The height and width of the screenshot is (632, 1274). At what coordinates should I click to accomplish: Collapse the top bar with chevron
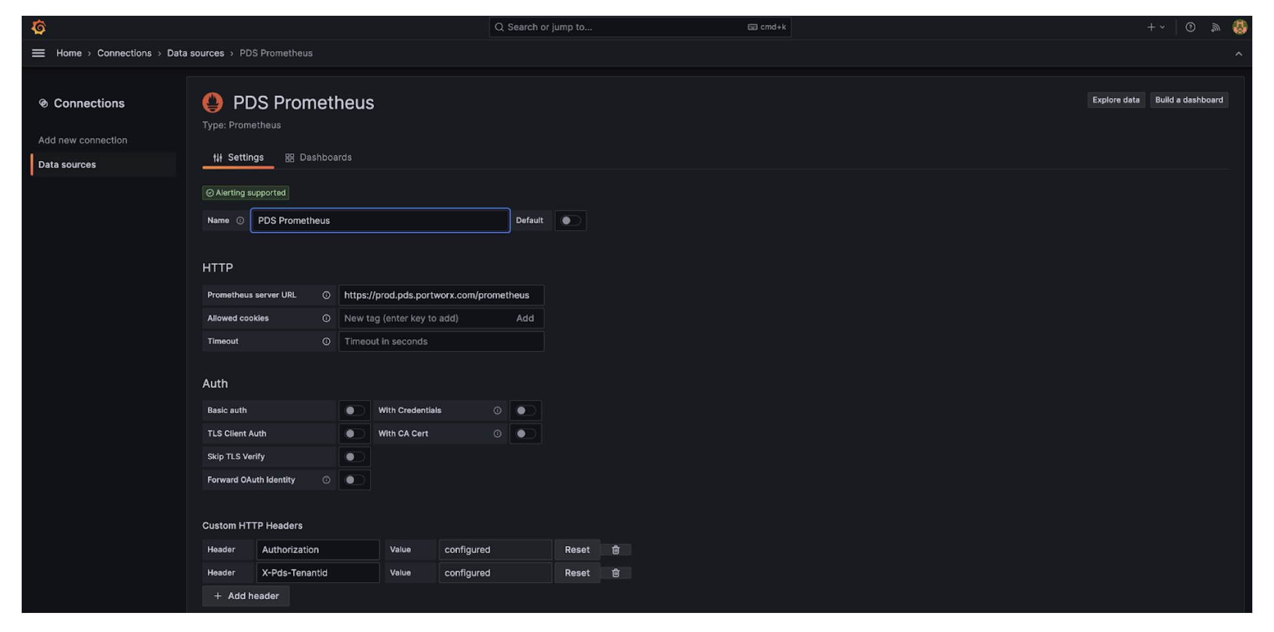(x=1239, y=54)
